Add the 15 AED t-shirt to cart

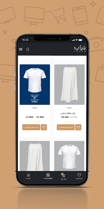(x=31, y=127)
